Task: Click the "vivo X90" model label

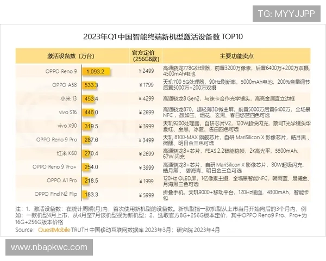Action: [x=67, y=126]
